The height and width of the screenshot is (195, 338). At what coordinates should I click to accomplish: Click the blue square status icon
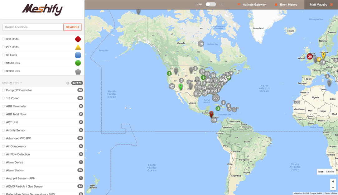[x=78, y=55]
